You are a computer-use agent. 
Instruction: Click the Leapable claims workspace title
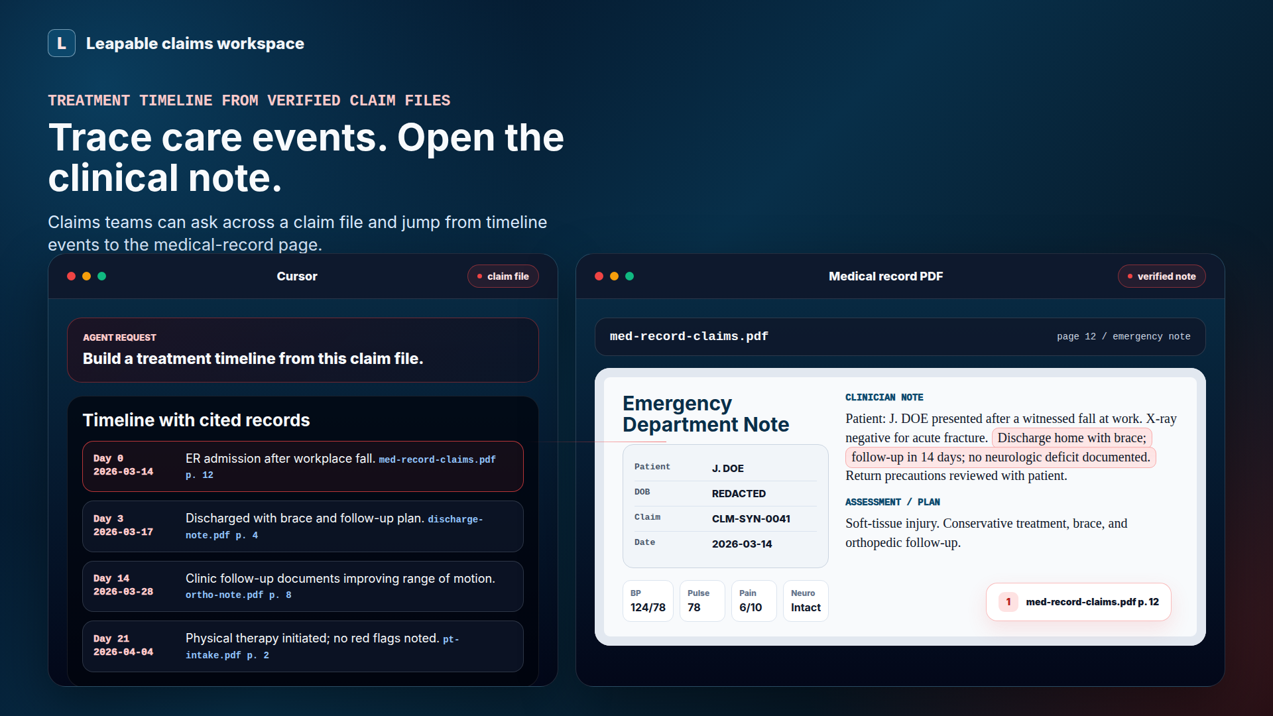coord(195,43)
